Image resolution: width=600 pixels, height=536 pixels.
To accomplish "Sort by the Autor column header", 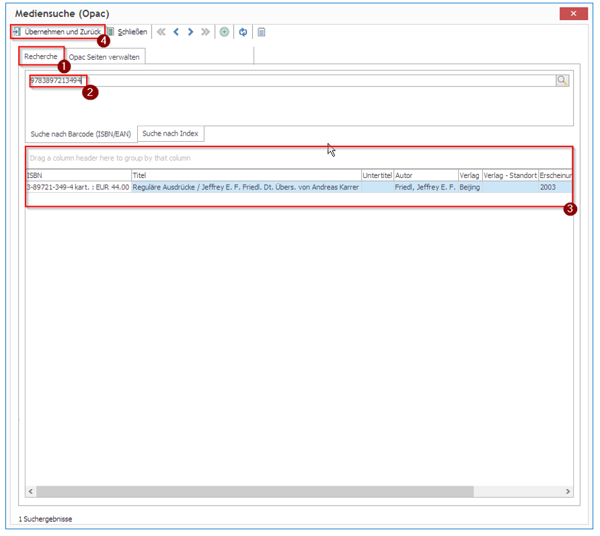I will click(426, 175).
